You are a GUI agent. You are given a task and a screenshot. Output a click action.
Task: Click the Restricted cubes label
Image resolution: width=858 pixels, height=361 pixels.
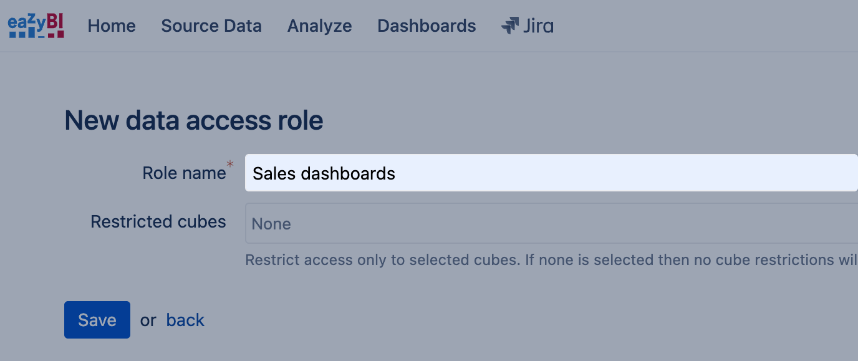(158, 221)
